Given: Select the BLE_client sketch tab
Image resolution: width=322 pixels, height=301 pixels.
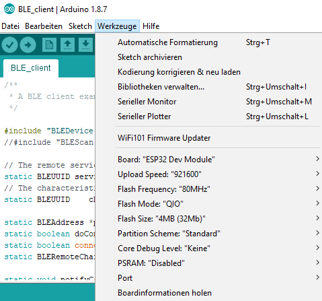Looking at the screenshot, I should pyautogui.click(x=31, y=68).
